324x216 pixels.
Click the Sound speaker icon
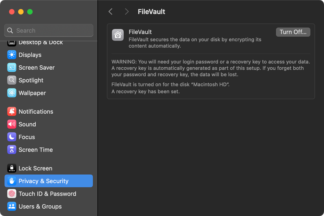12,124
